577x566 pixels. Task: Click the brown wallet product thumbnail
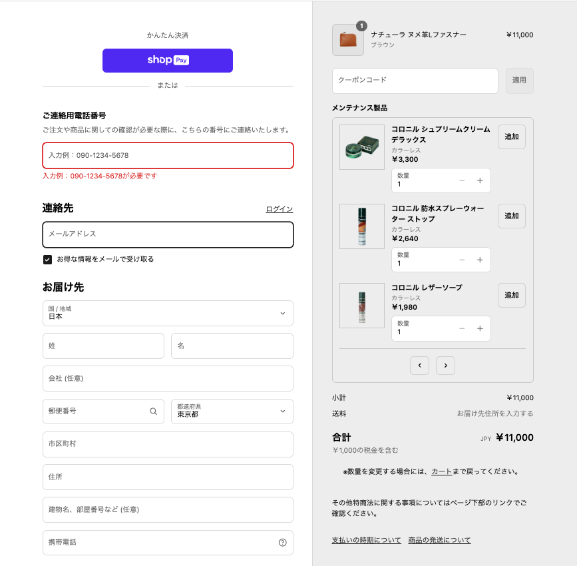tap(348, 40)
